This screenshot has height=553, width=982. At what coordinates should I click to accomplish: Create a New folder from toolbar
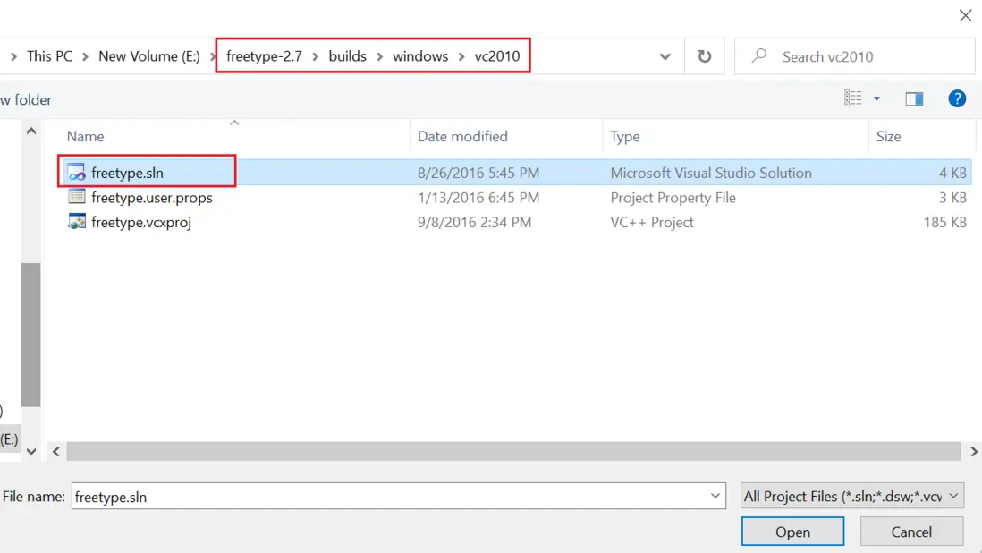tap(25, 99)
